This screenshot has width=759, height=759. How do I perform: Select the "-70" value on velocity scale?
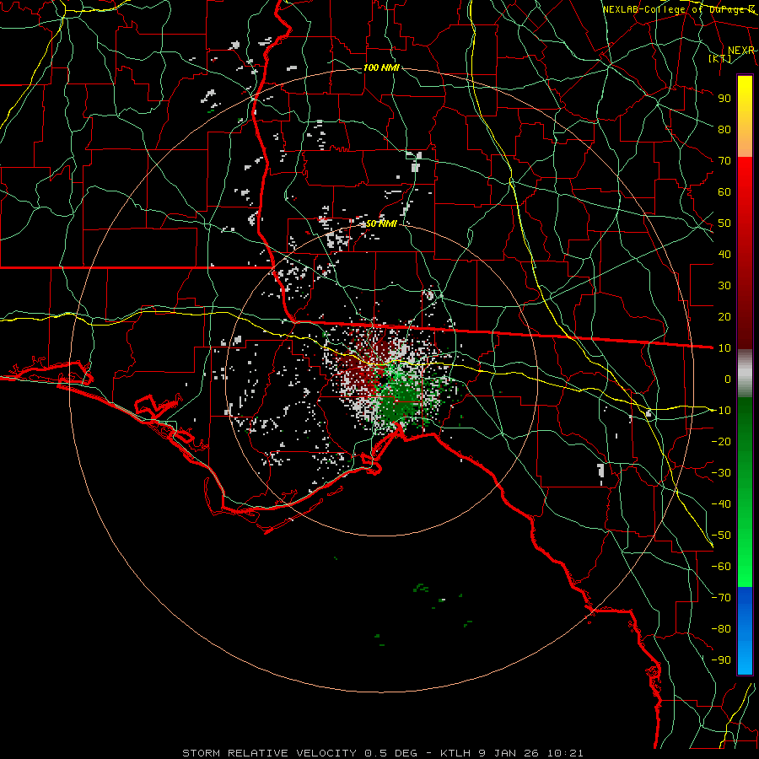tap(721, 598)
